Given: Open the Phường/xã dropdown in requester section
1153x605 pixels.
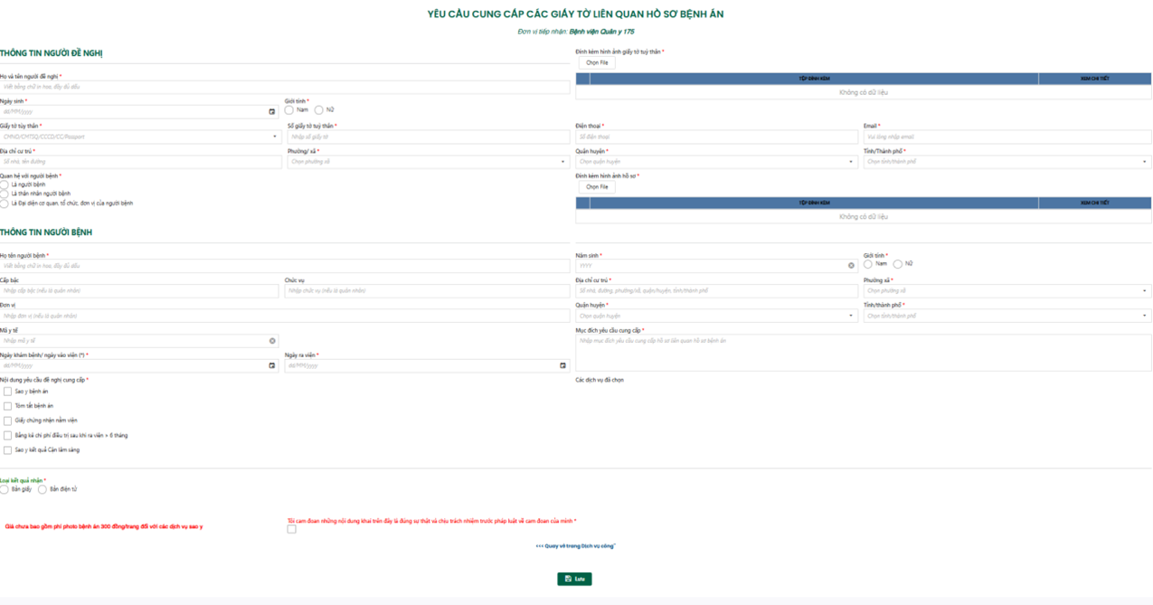Looking at the screenshot, I should [x=562, y=163].
